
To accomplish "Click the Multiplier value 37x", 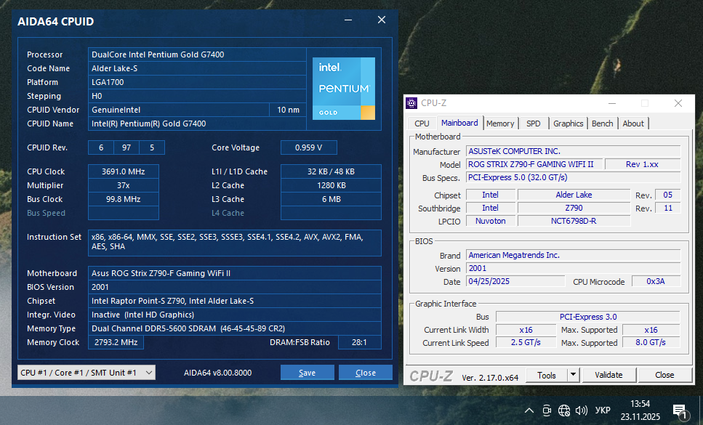I will [124, 185].
